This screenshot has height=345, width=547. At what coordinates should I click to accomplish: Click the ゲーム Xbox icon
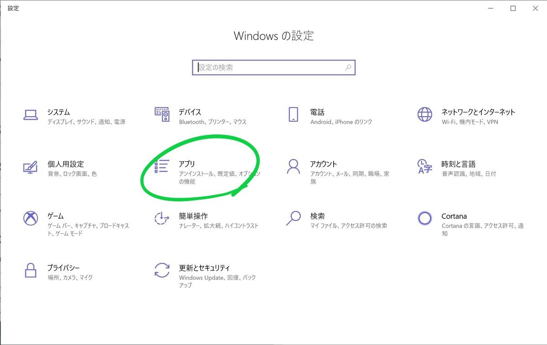(31, 219)
